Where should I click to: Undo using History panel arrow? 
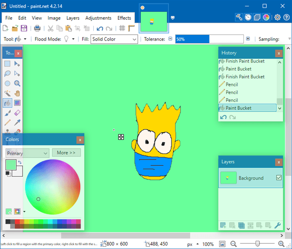[224, 117]
